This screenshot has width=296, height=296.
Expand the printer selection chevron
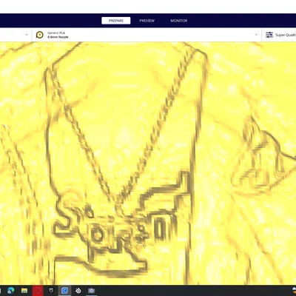[27, 35]
